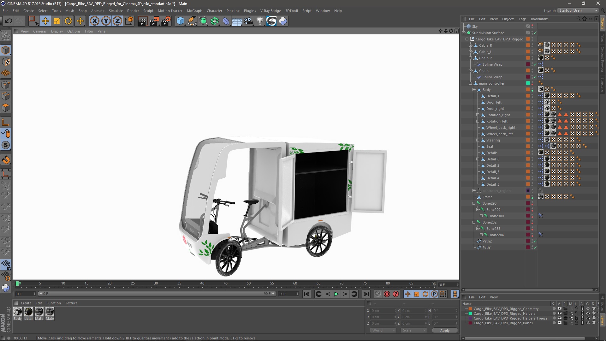This screenshot has height=341, width=606.
Task: Click the Apply button
Action: [445, 330]
